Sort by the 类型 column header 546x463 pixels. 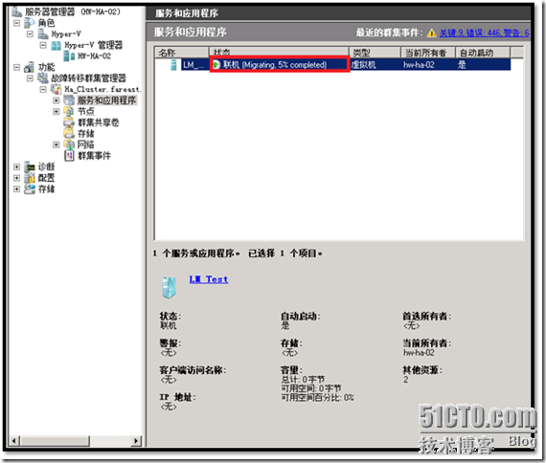(375, 53)
